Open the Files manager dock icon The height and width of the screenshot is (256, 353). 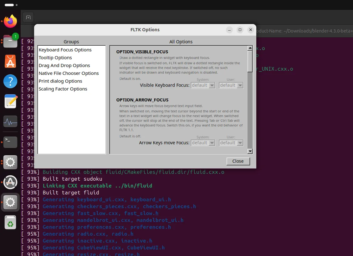pos(10,41)
